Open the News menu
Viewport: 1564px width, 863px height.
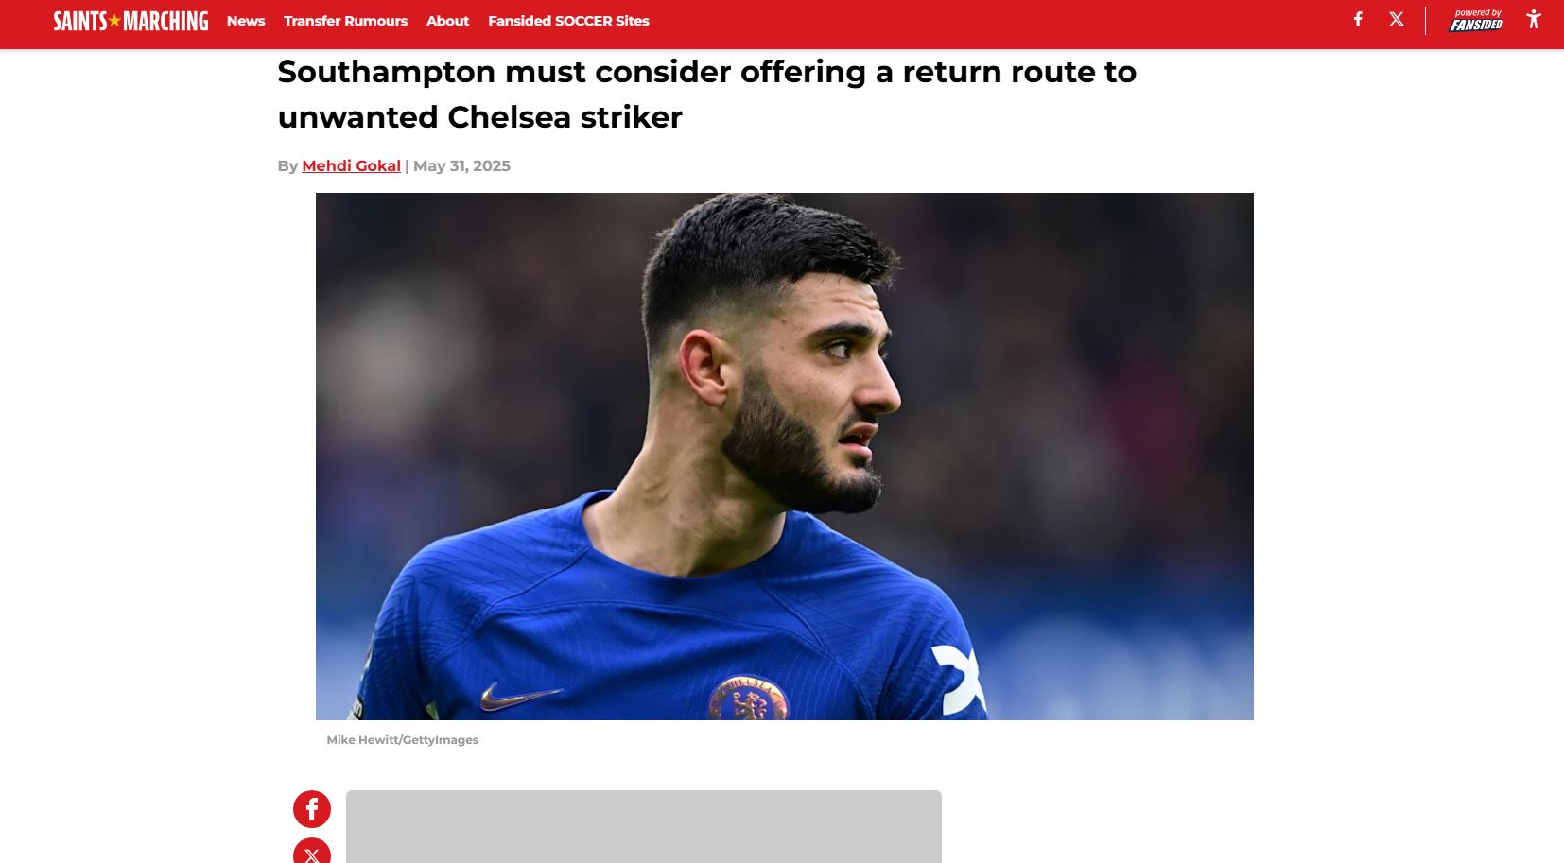click(246, 21)
